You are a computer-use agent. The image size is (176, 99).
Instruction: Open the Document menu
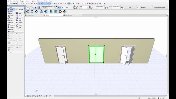coord(28,1)
